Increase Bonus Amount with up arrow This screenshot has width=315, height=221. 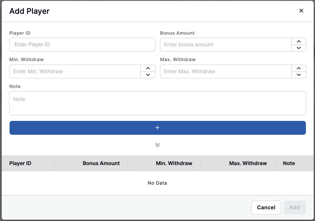coord(299,42)
